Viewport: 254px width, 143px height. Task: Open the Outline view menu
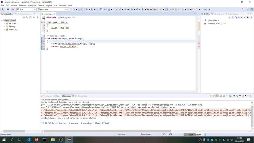point(251,17)
